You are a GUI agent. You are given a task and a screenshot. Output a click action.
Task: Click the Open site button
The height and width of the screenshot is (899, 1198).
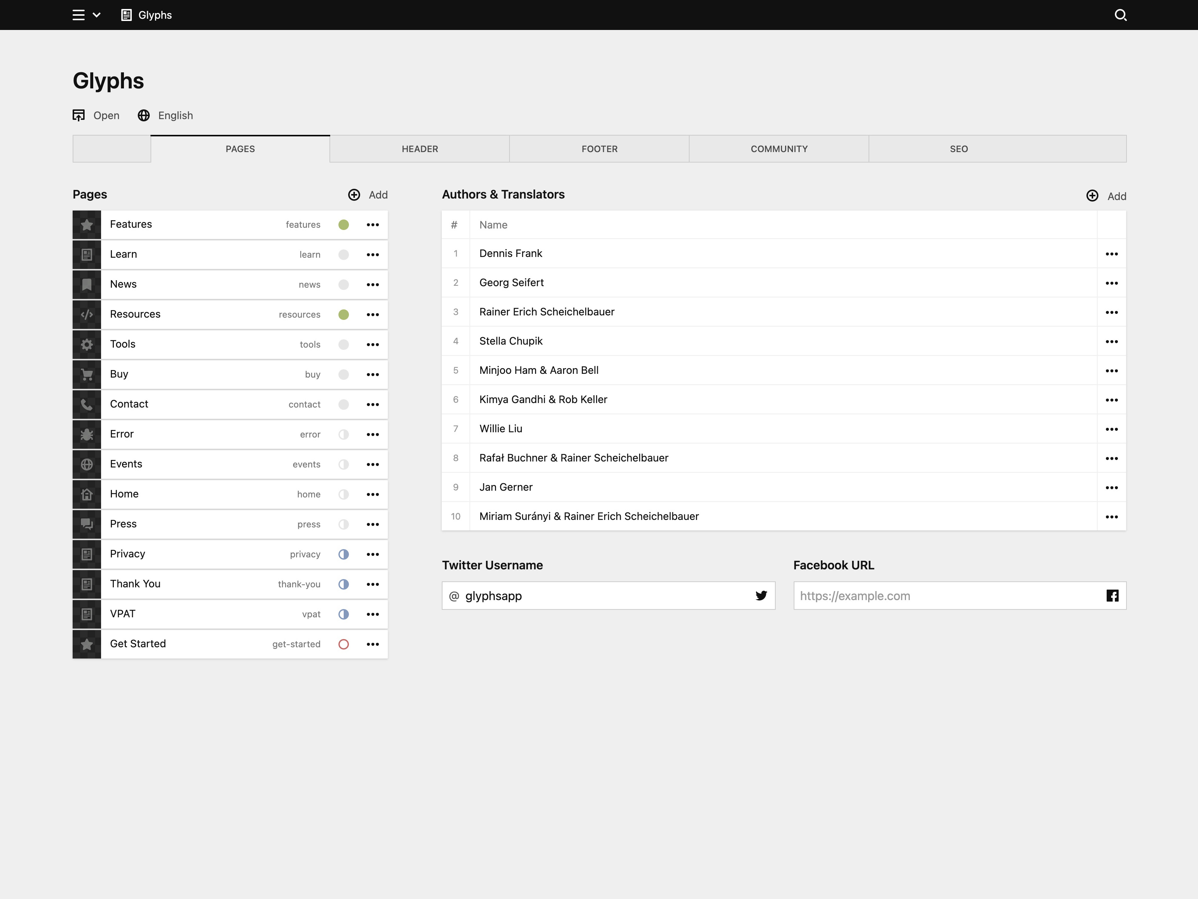(x=97, y=115)
